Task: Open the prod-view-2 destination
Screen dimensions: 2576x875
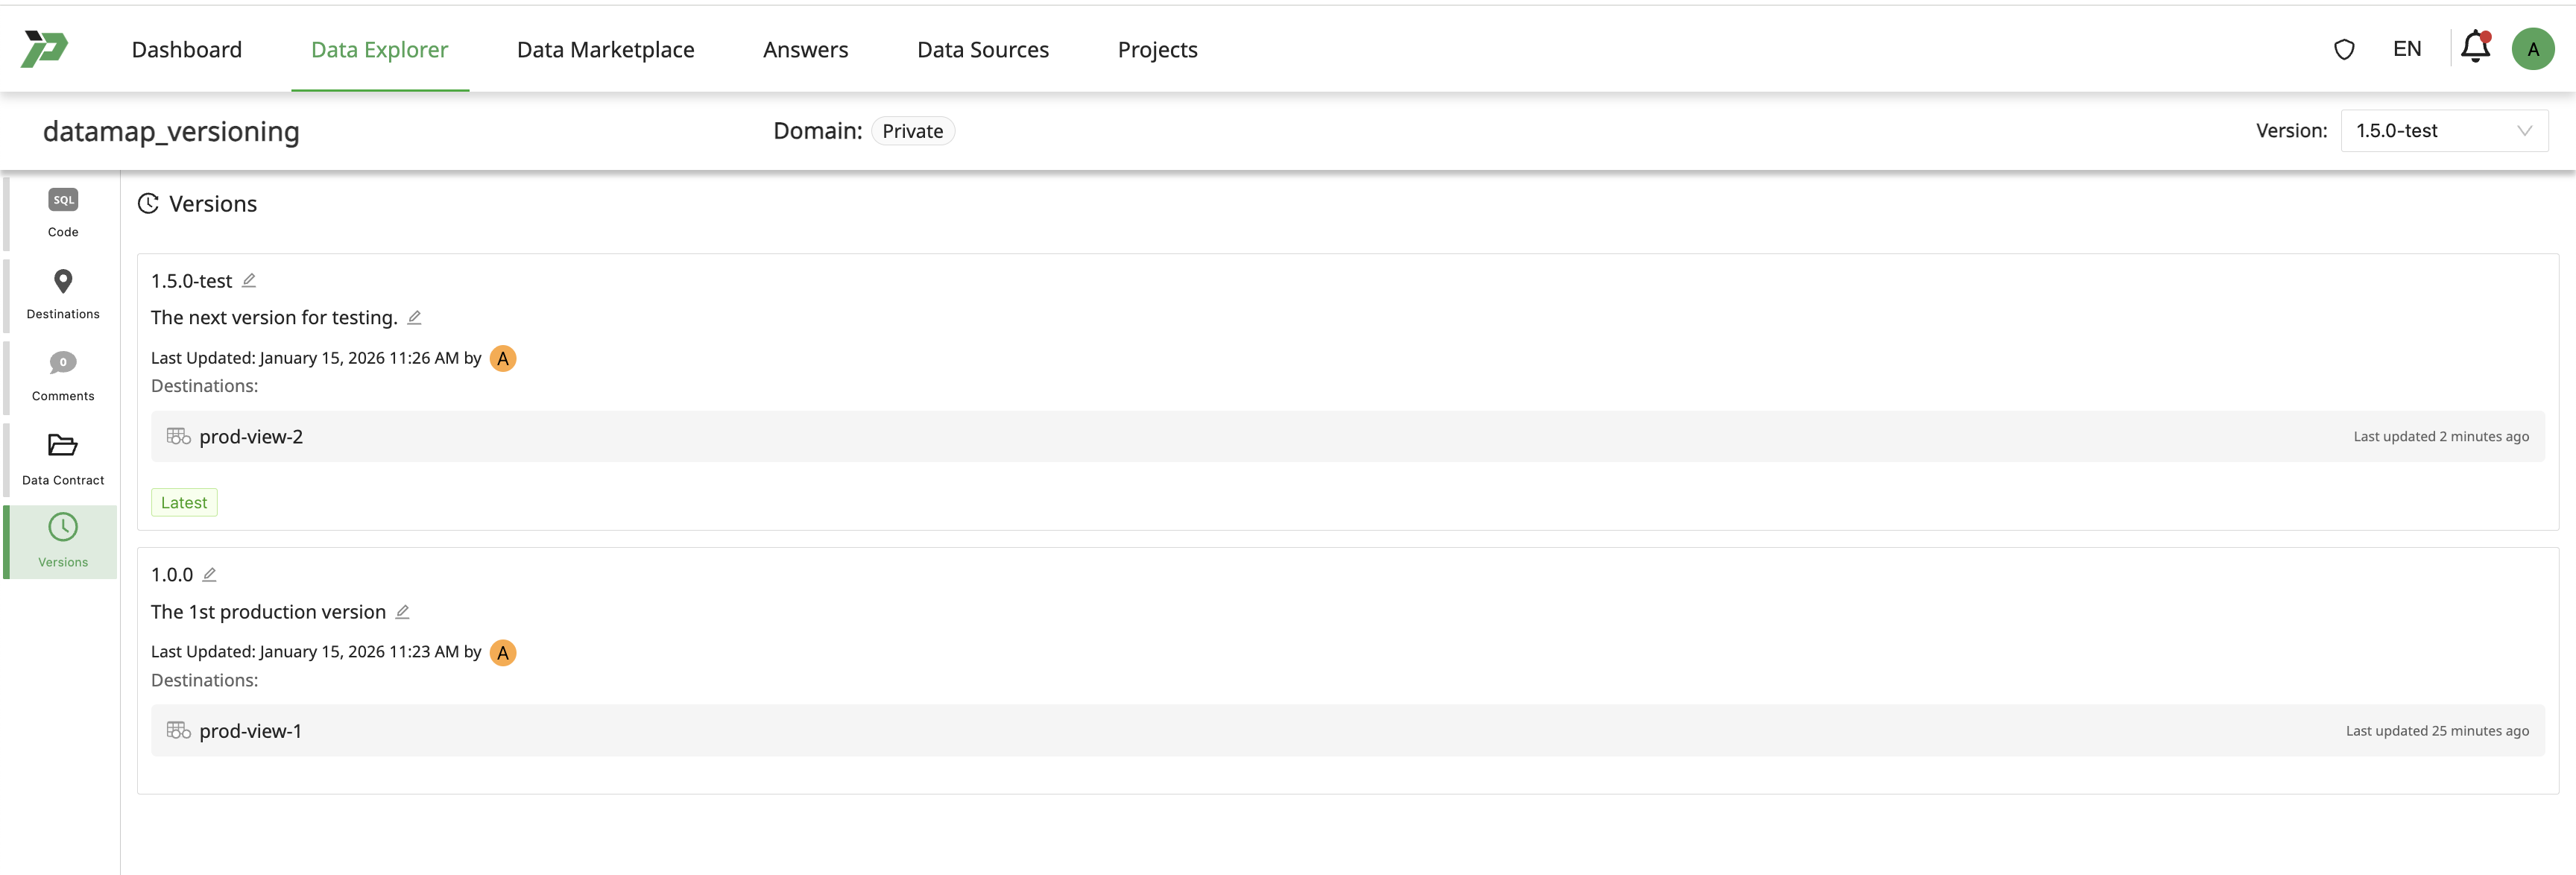Action: pos(251,436)
